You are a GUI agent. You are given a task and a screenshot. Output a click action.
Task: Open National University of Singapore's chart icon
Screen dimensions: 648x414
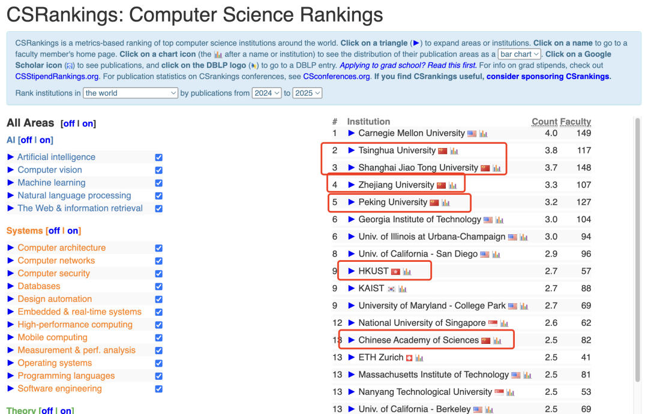(504, 324)
